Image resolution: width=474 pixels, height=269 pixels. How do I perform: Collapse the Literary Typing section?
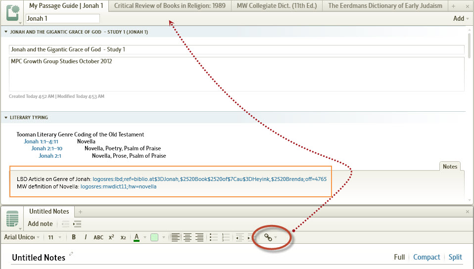click(x=6, y=117)
